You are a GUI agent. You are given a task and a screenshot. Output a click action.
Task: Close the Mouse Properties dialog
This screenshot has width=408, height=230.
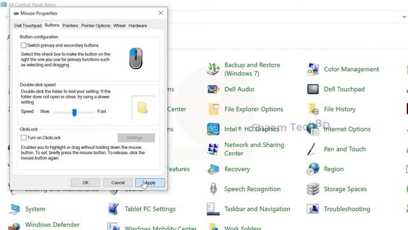pyautogui.click(x=161, y=13)
